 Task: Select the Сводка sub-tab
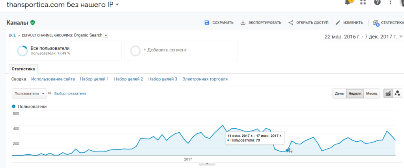click(19, 79)
